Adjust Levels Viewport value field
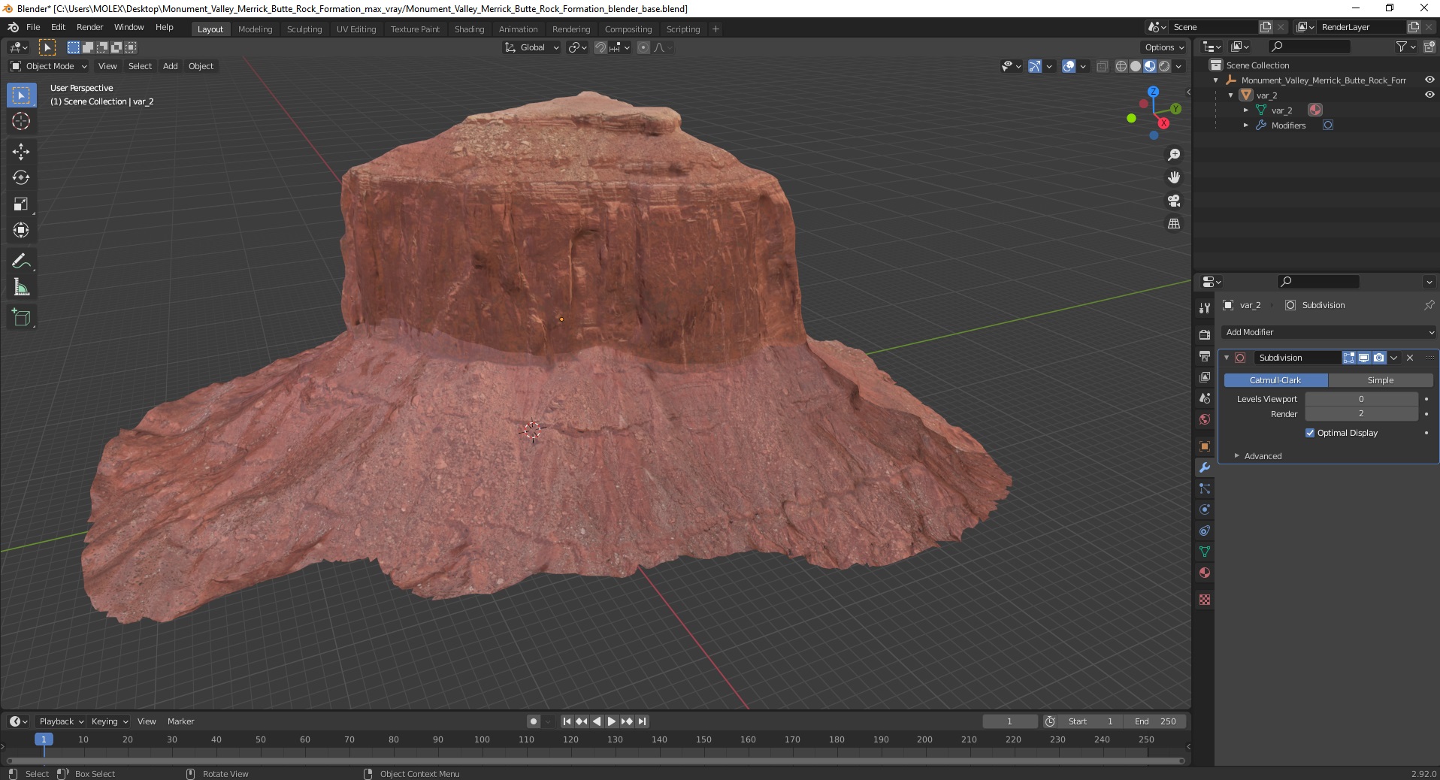 (1361, 399)
